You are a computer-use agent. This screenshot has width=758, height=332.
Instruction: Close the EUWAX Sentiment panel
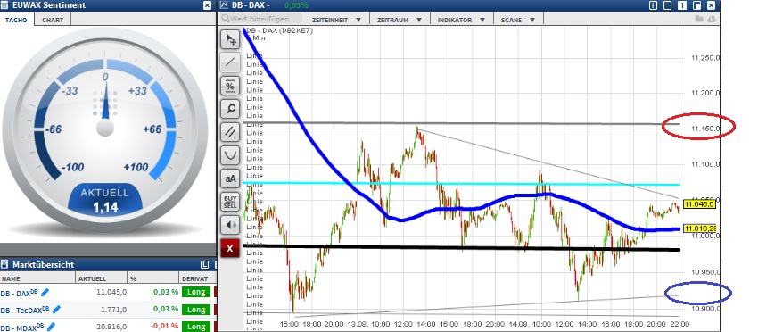[x=208, y=5]
